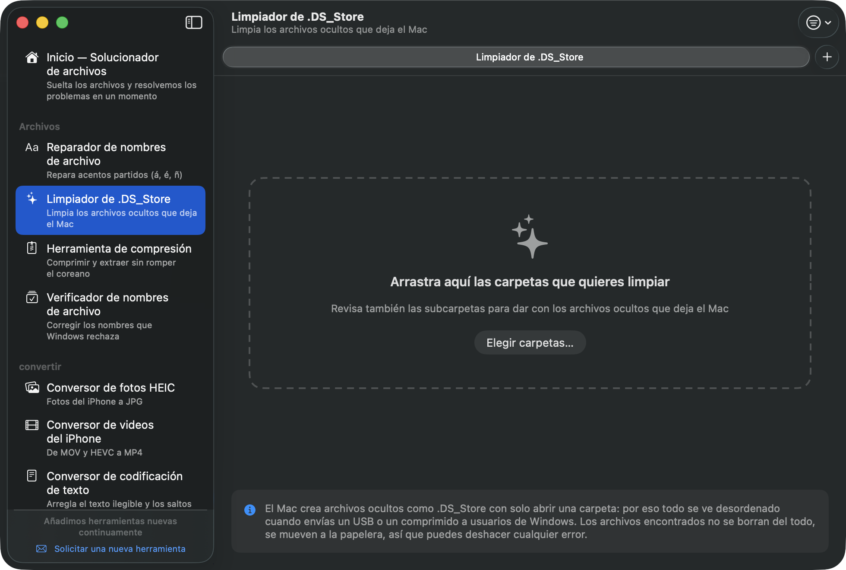Open Inicio — Solucionador de archivos item

[110, 76]
